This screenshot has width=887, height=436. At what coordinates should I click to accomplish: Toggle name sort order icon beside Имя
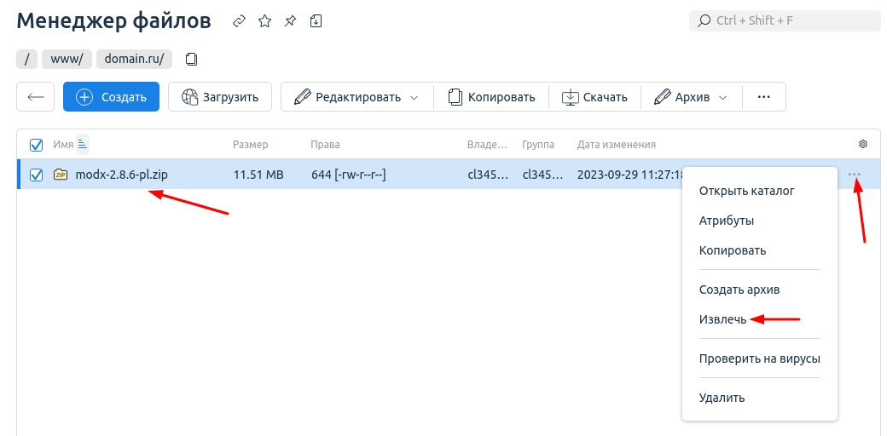pyautogui.click(x=83, y=145)
